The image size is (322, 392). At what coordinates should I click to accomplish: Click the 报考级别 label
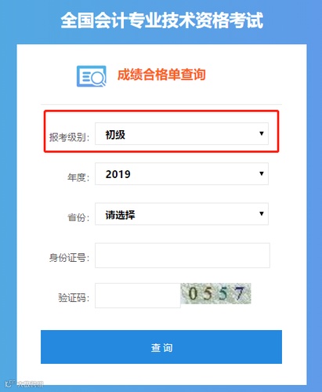coord(69,137)
